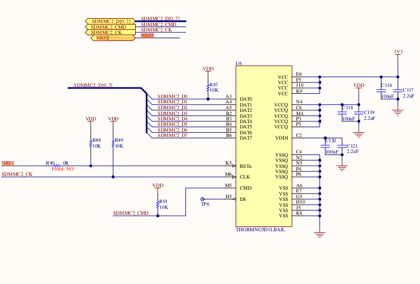Select resistor R91 on the CMD line
The height and width of the screenshot is (284, 420).
point(158,205)
